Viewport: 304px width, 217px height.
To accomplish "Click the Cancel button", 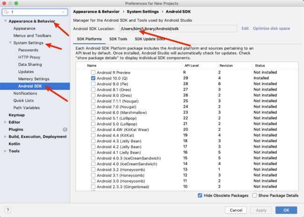I will tap(236, 210).
